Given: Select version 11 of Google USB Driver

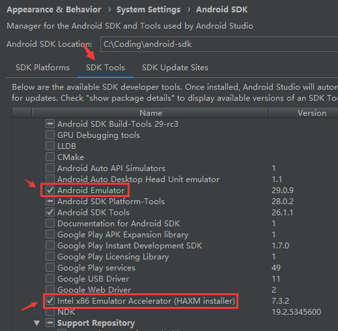Looking at the screenshot, I should point(276,279).
